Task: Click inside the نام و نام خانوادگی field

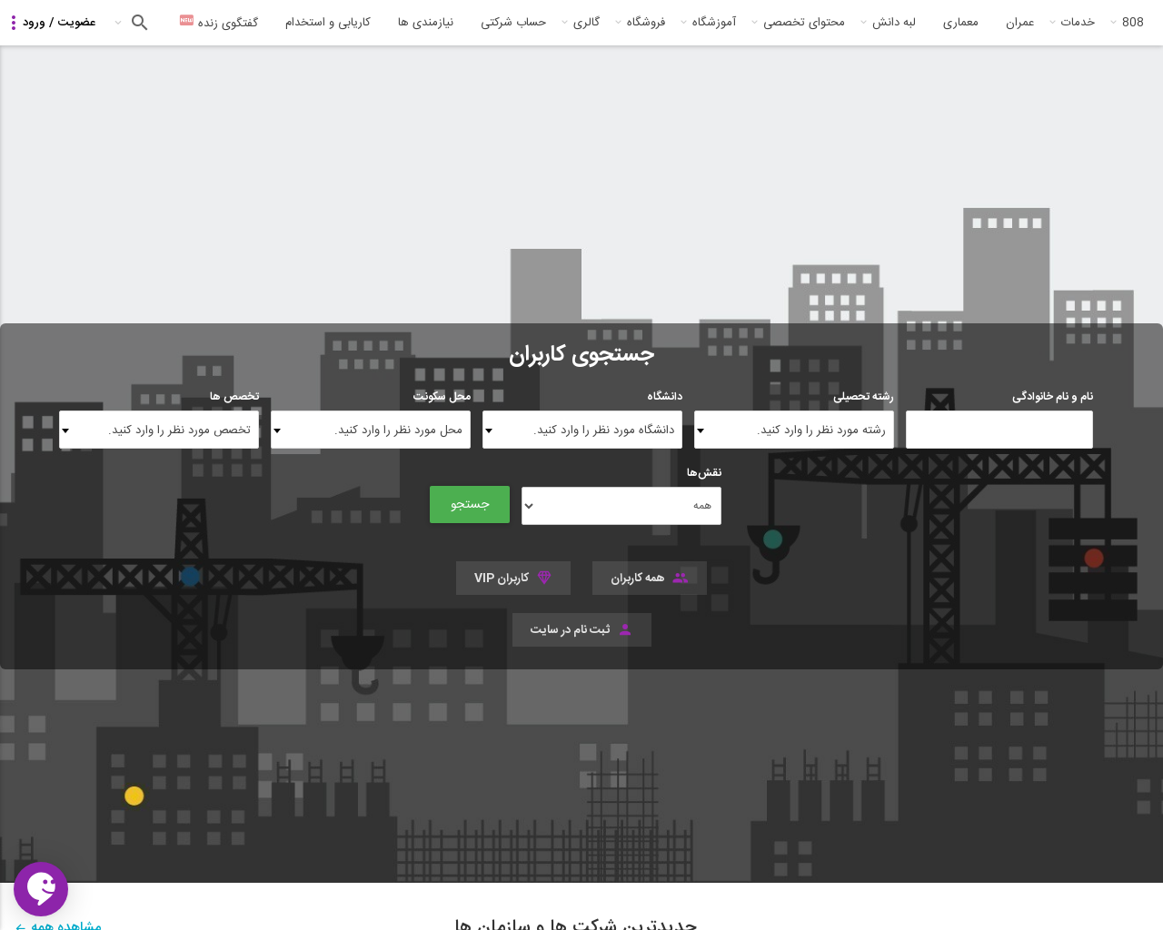Action: pos(999,430)
